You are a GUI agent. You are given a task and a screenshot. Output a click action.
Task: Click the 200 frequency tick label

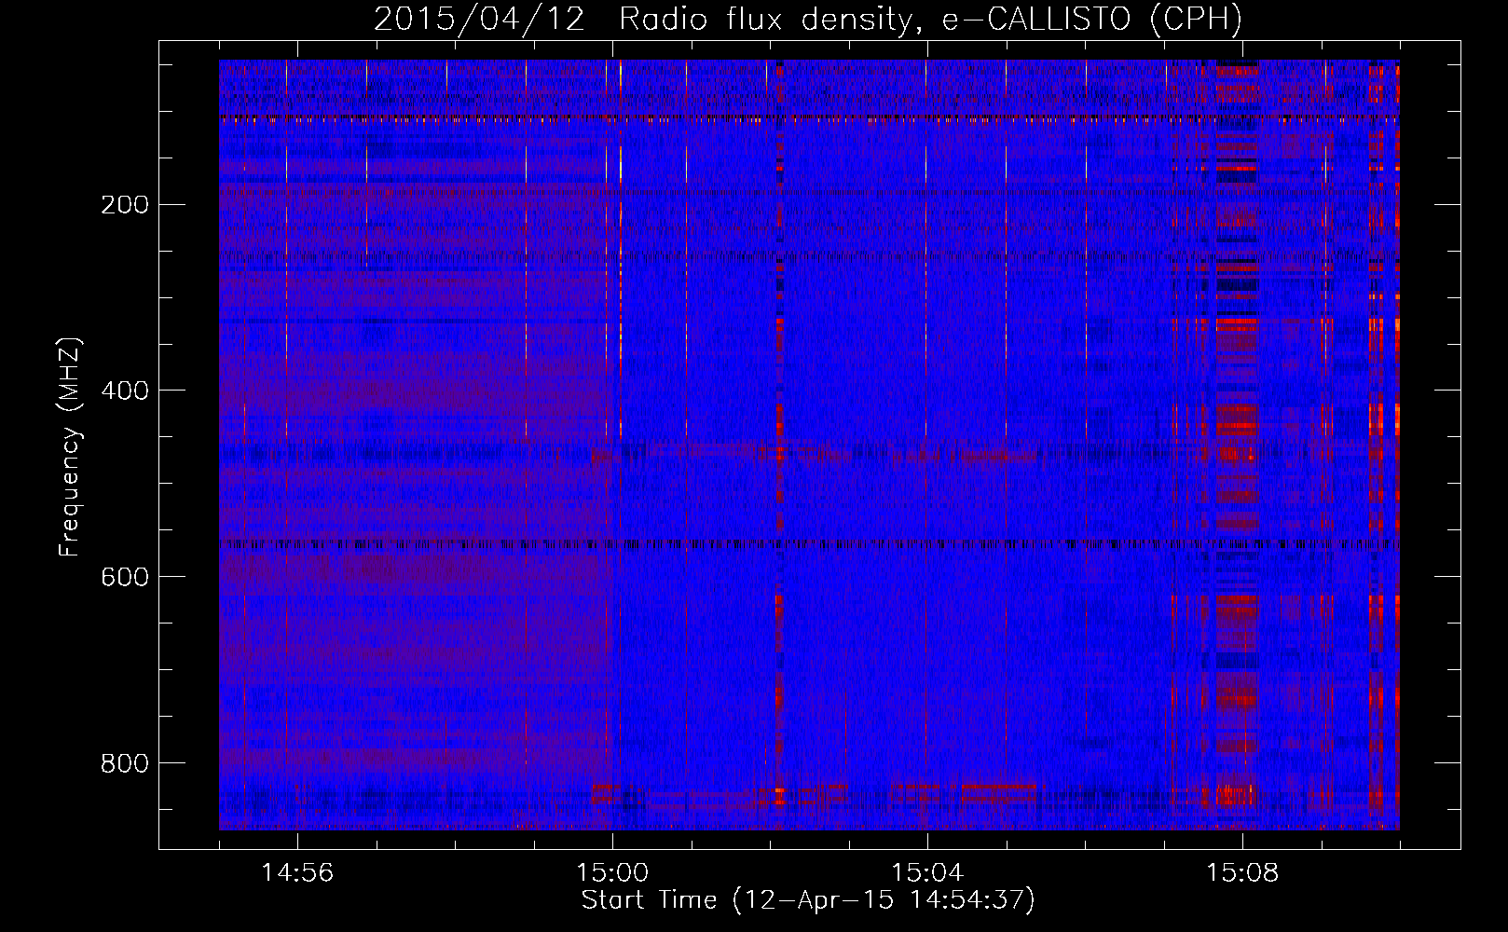pos(125,204)
